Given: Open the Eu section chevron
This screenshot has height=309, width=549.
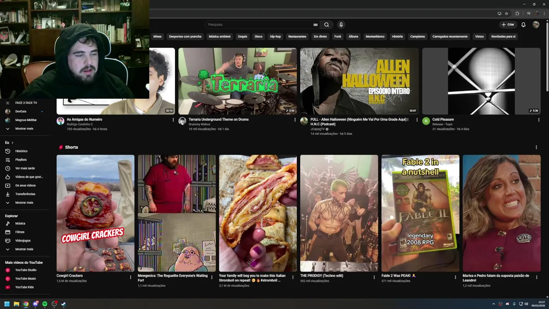Looking at the screenshot, I should [12, 142].
